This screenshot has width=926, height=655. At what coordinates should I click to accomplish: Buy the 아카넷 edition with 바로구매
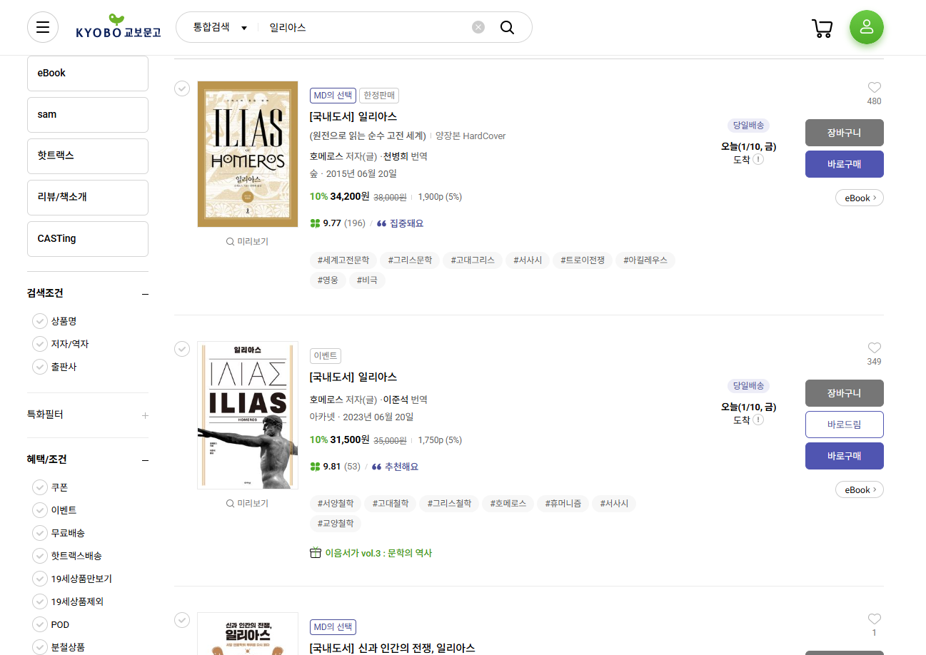(x=845, y=456)
